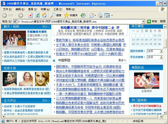This screenshot has width=168, height=124.
Task: Open the 含苞待放 figure skater photo
Action: tap(147, 80)
